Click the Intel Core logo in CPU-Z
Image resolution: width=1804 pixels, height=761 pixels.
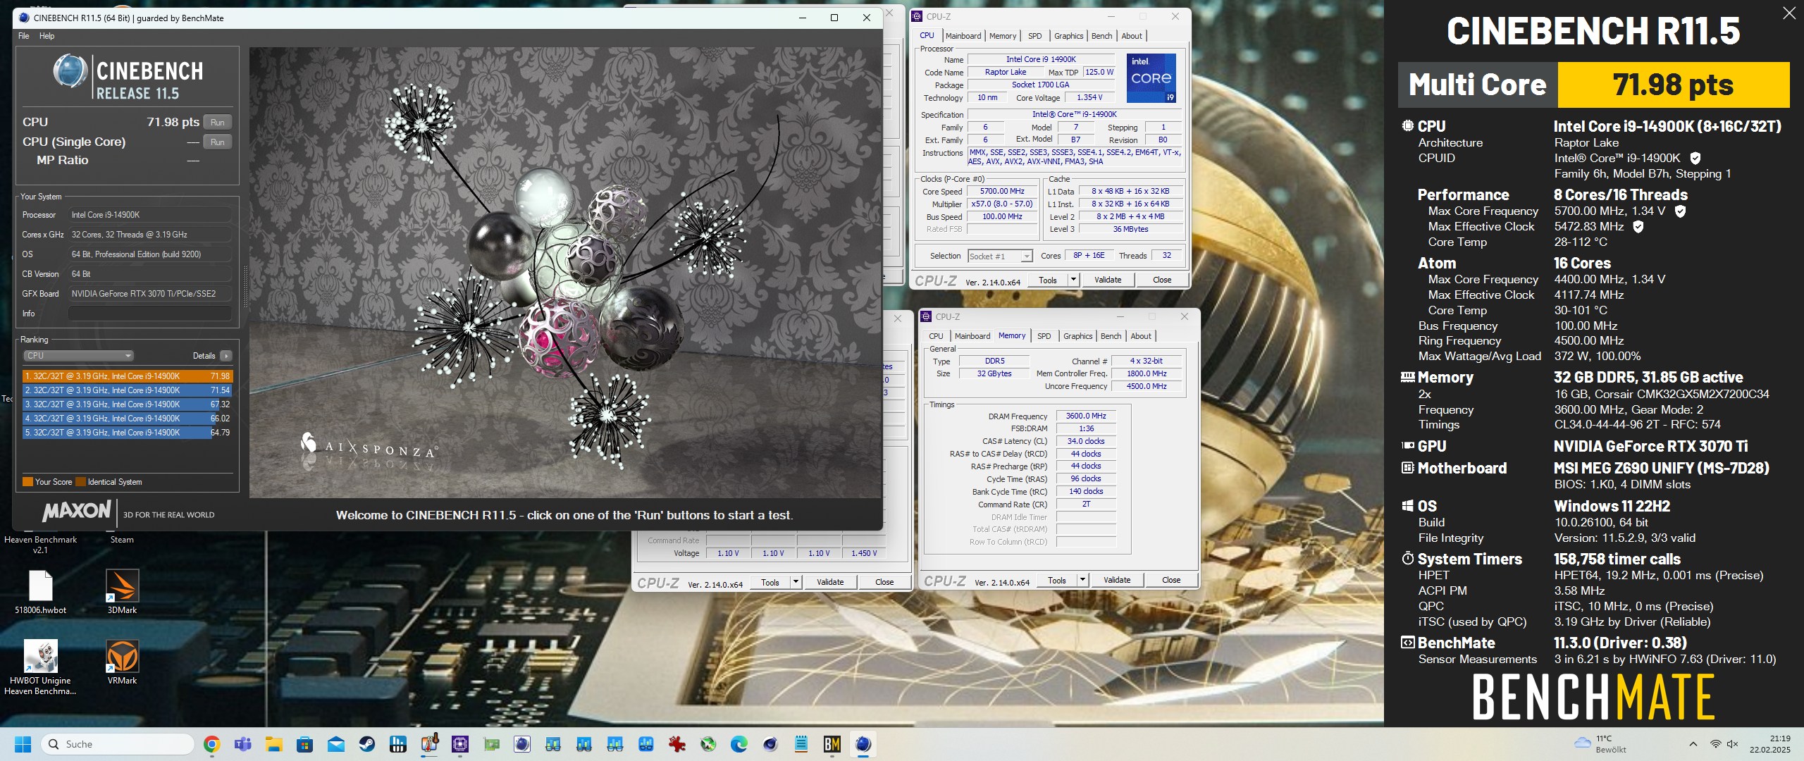click(x=1151, y=78)
